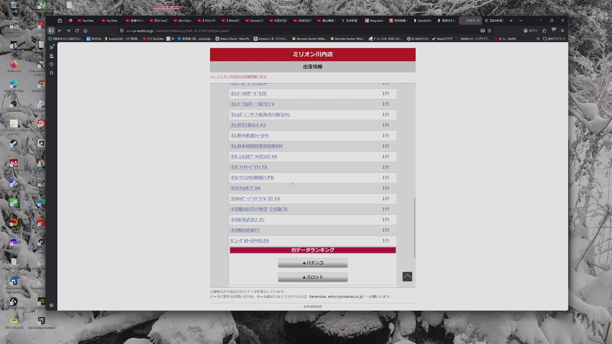
Task: Open the sidebar settings gear icon
Action: click(x=51, y=305)
